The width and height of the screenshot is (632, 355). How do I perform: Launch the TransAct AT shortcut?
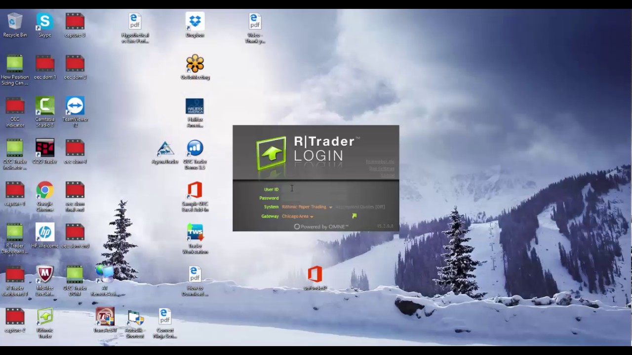click(x=105, y=320)
